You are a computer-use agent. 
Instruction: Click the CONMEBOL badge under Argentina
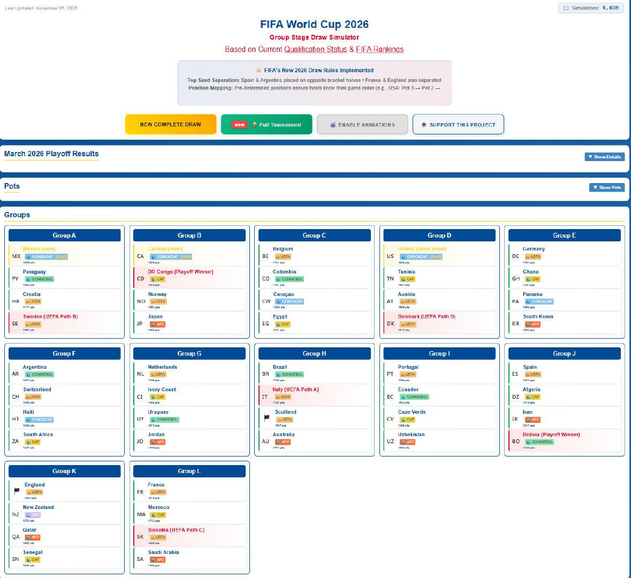(x=39, y=374)
